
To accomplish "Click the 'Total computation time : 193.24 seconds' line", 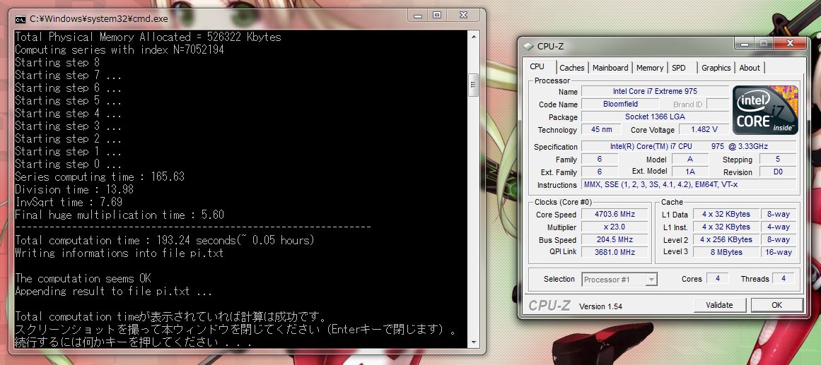I will click(x=164, y=241).
